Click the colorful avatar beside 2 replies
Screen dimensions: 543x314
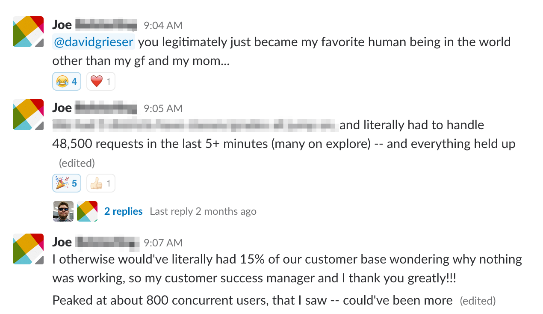[x=87, y=211]
